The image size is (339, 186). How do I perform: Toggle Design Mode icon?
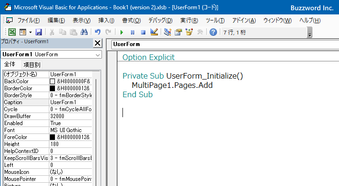(154, 32)
